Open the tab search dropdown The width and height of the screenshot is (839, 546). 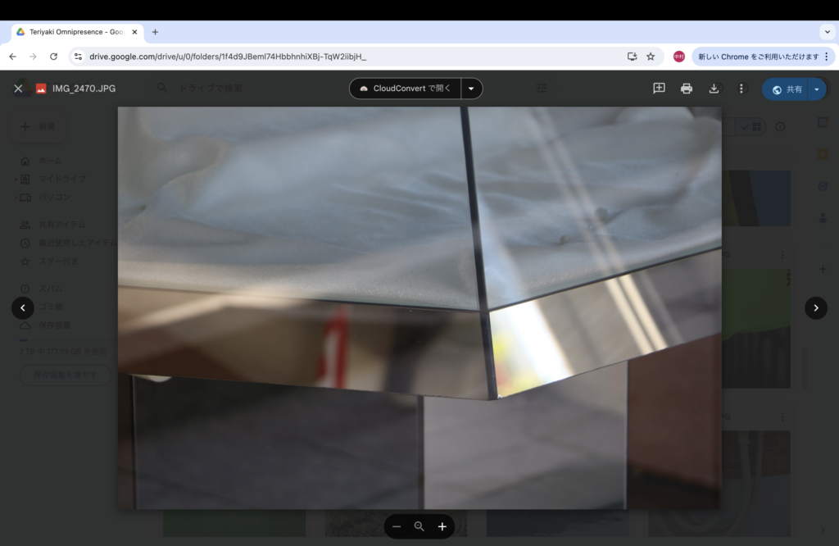828,32
